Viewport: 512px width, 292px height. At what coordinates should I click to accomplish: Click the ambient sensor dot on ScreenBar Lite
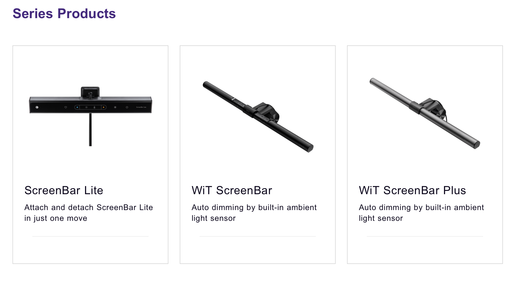tap(37, 107)
